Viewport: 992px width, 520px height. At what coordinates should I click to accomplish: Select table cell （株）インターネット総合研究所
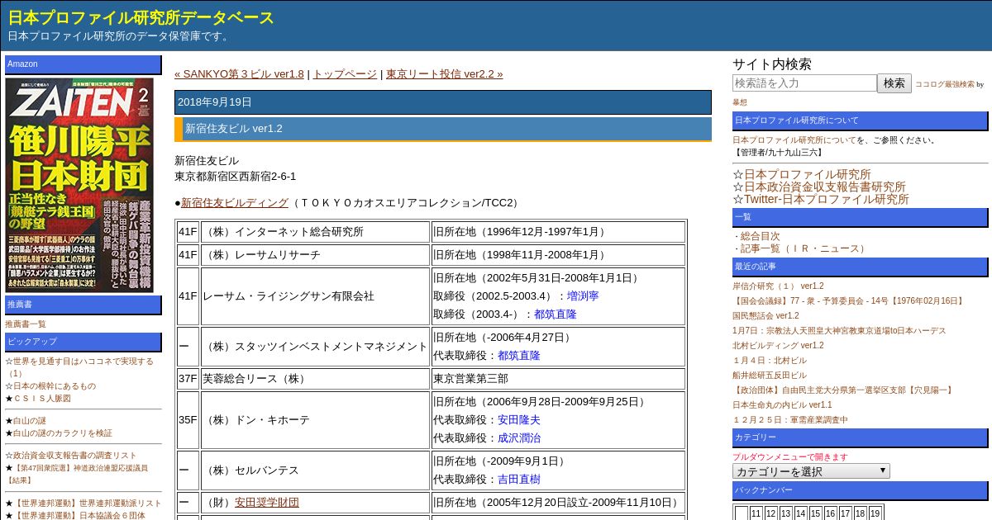click(x=315, y=232)
